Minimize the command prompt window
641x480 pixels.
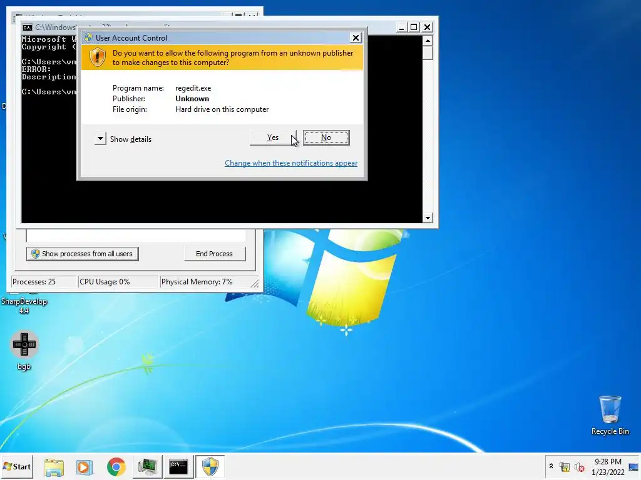(401, 27)
